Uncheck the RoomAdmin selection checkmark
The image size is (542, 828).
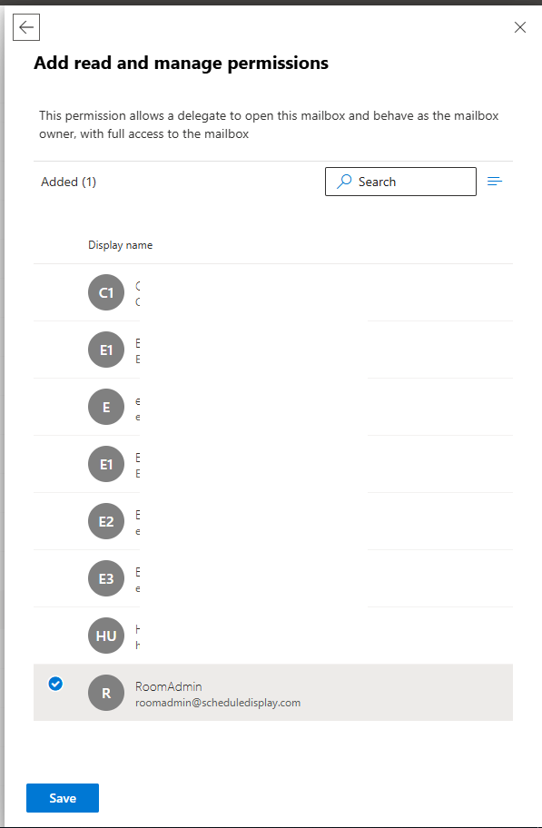[55, 684]
